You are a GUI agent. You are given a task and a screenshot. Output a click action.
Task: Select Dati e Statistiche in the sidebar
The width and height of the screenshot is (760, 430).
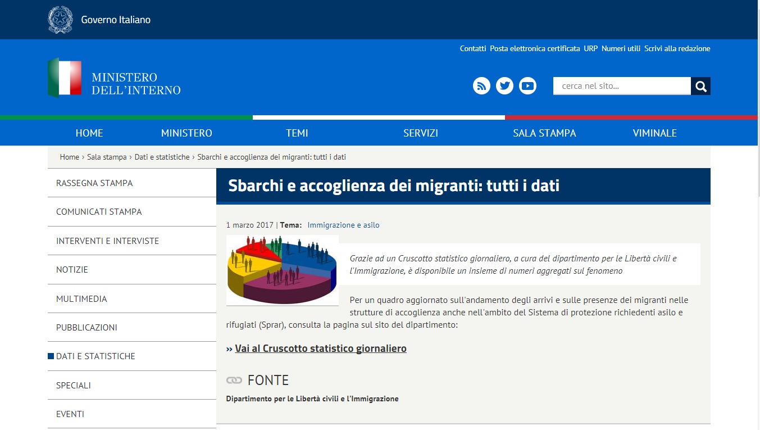[x=95, y=356]
